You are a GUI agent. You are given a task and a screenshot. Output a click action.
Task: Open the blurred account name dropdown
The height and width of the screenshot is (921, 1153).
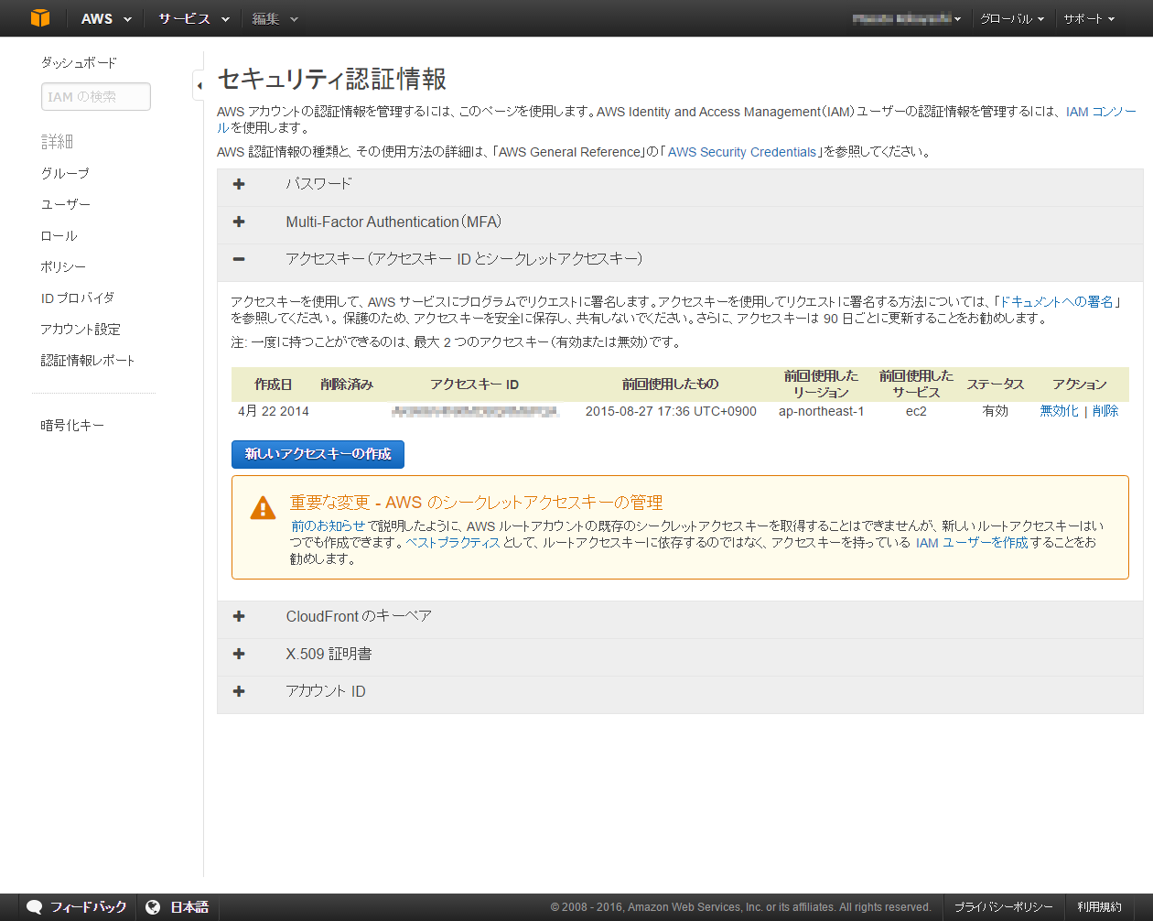pos(906,18)
